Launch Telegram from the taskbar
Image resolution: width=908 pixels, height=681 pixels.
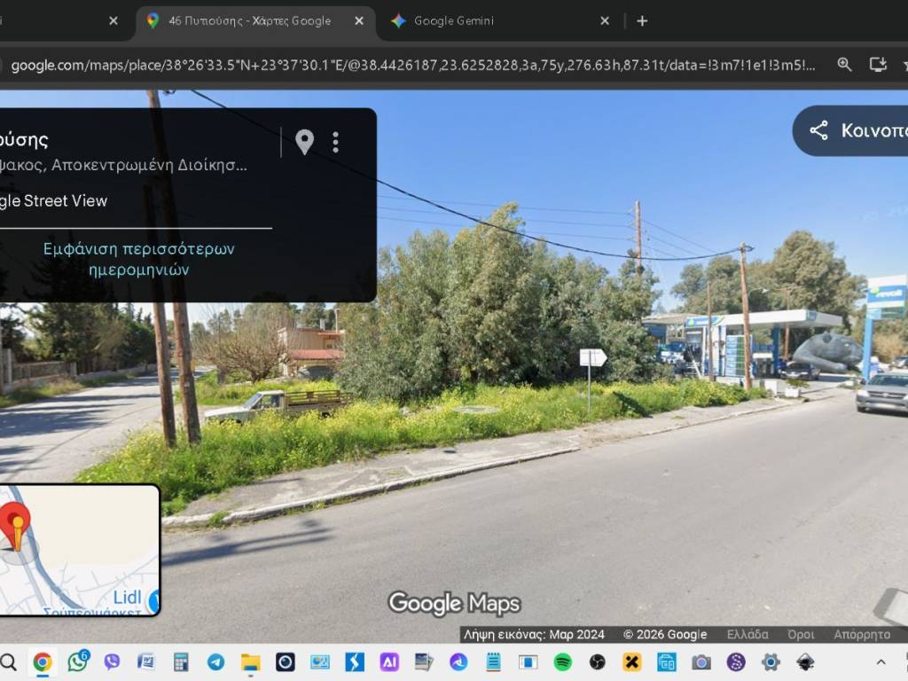(x=215, y=661)
